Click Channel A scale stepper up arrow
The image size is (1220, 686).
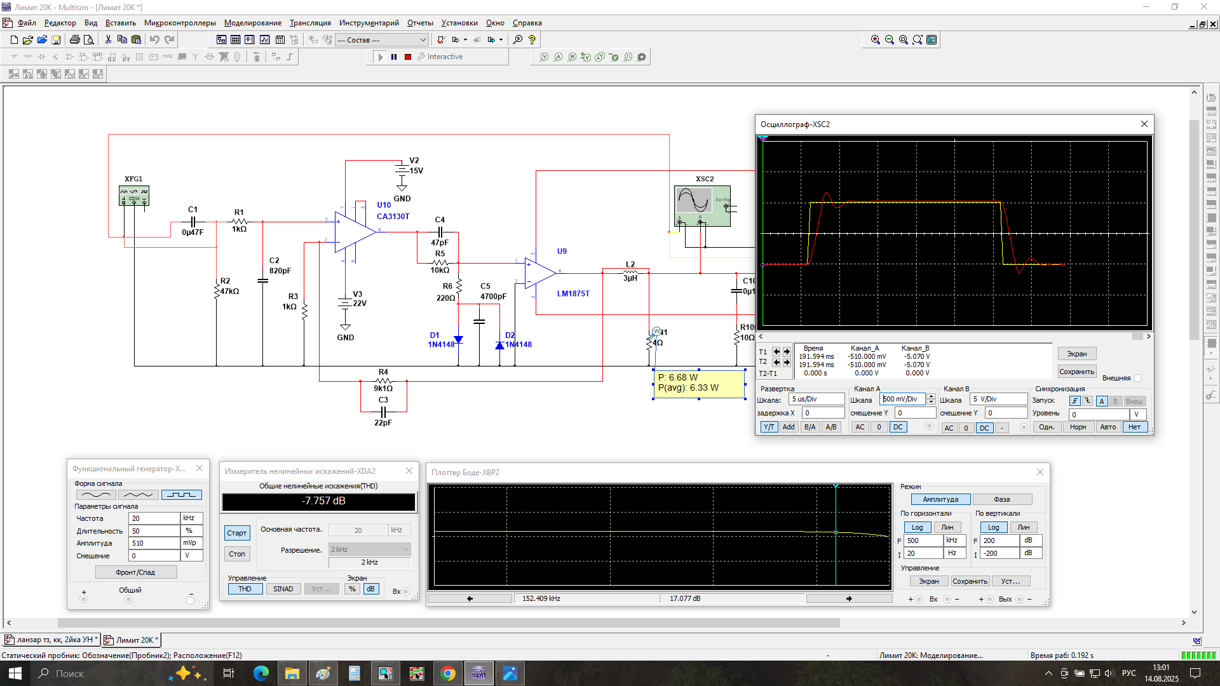(x=931, y=396)
